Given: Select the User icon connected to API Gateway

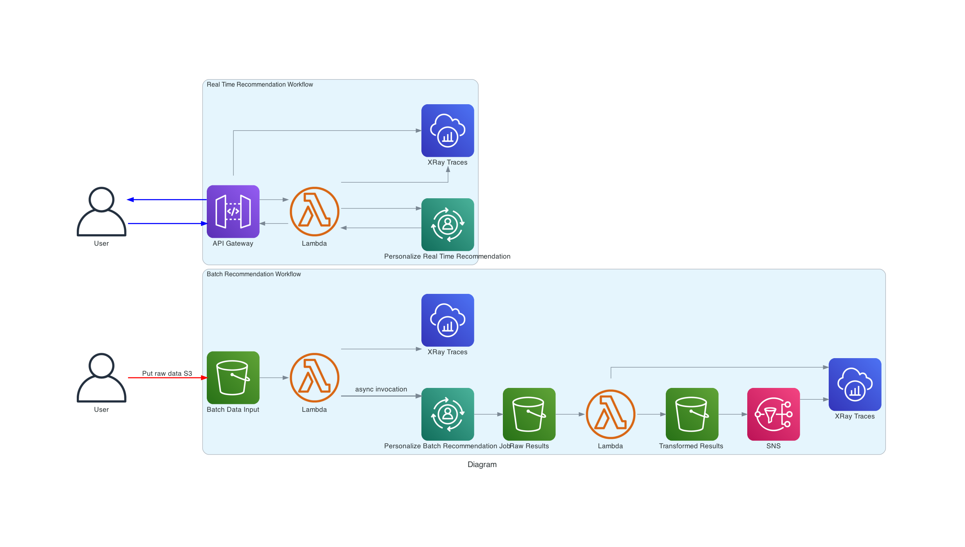Looking at the screenshot, I should [x=101, y=212].
